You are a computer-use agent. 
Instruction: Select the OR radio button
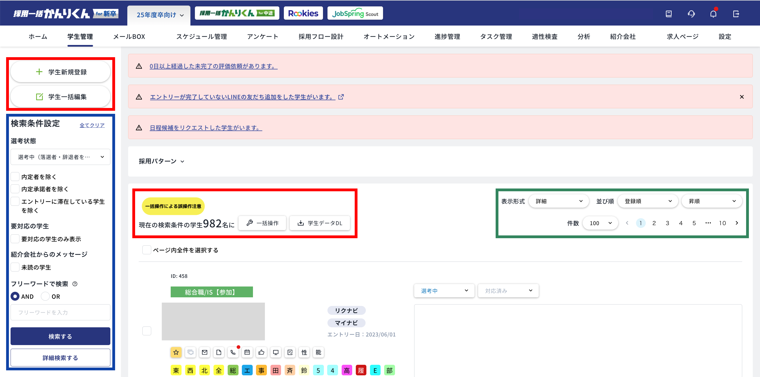pos(45,296)
